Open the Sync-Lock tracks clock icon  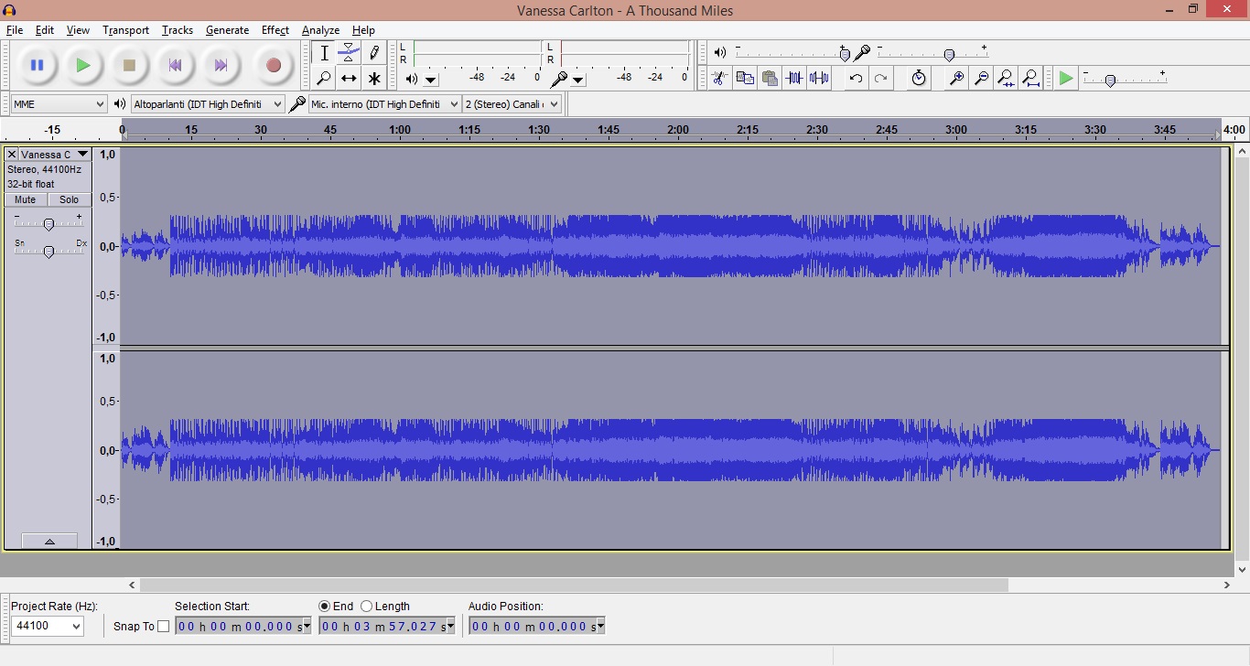click(919, 79)
